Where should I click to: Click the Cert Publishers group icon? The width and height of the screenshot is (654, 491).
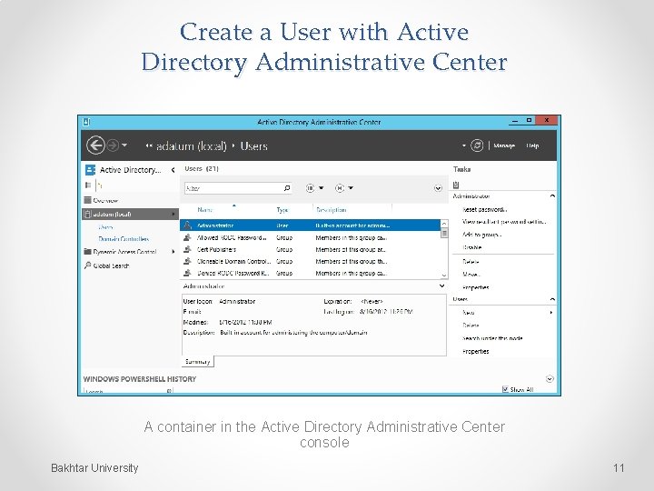click(x=188, y=249)
